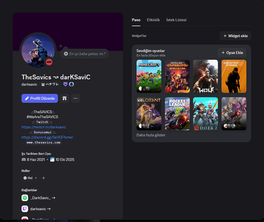Click the circular quest badge icon

(71, 84)
